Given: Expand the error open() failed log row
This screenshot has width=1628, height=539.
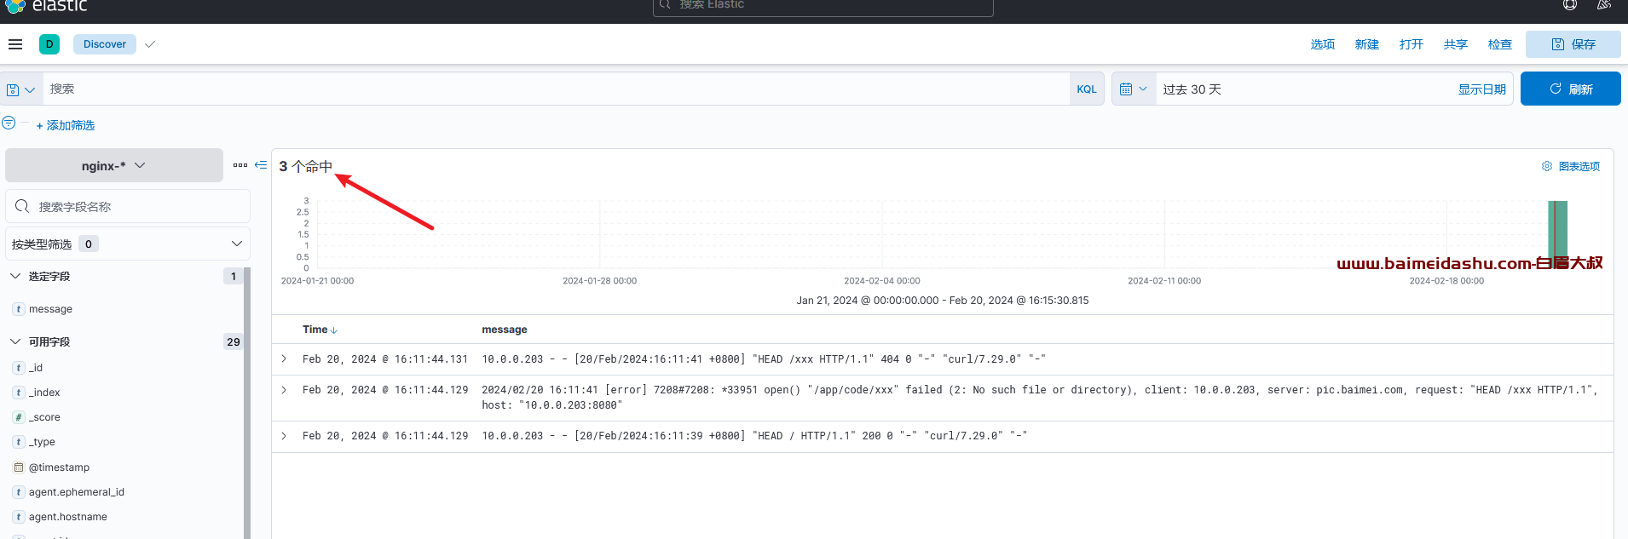Looking at the screenshot, I should 284,390.
